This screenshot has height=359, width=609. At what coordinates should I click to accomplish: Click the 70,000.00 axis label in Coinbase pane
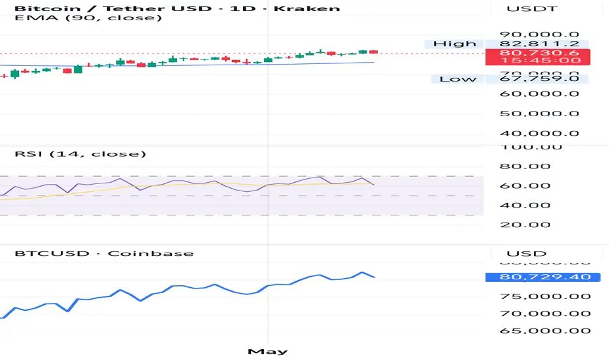tap(546, 313)
